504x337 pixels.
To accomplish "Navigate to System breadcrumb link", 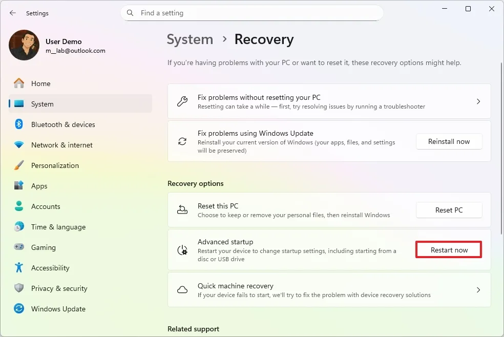I will (190, 39).
